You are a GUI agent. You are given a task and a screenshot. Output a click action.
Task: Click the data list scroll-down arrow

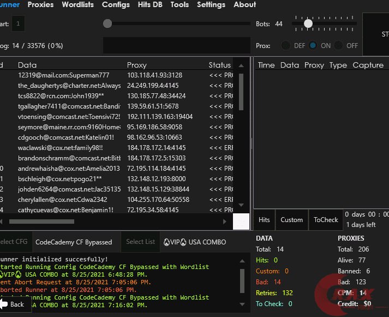pos(242,205)
